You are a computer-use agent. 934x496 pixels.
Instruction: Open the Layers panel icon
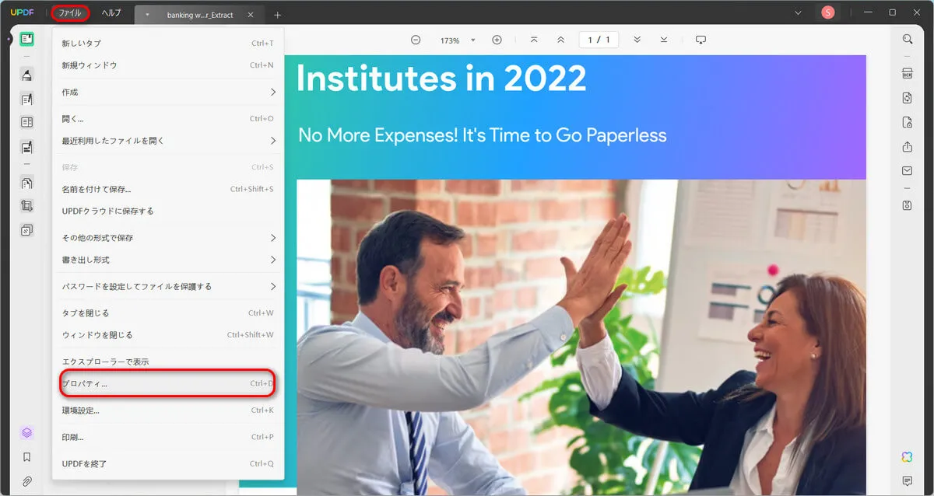pyautogui.click(x=27, y=433)
